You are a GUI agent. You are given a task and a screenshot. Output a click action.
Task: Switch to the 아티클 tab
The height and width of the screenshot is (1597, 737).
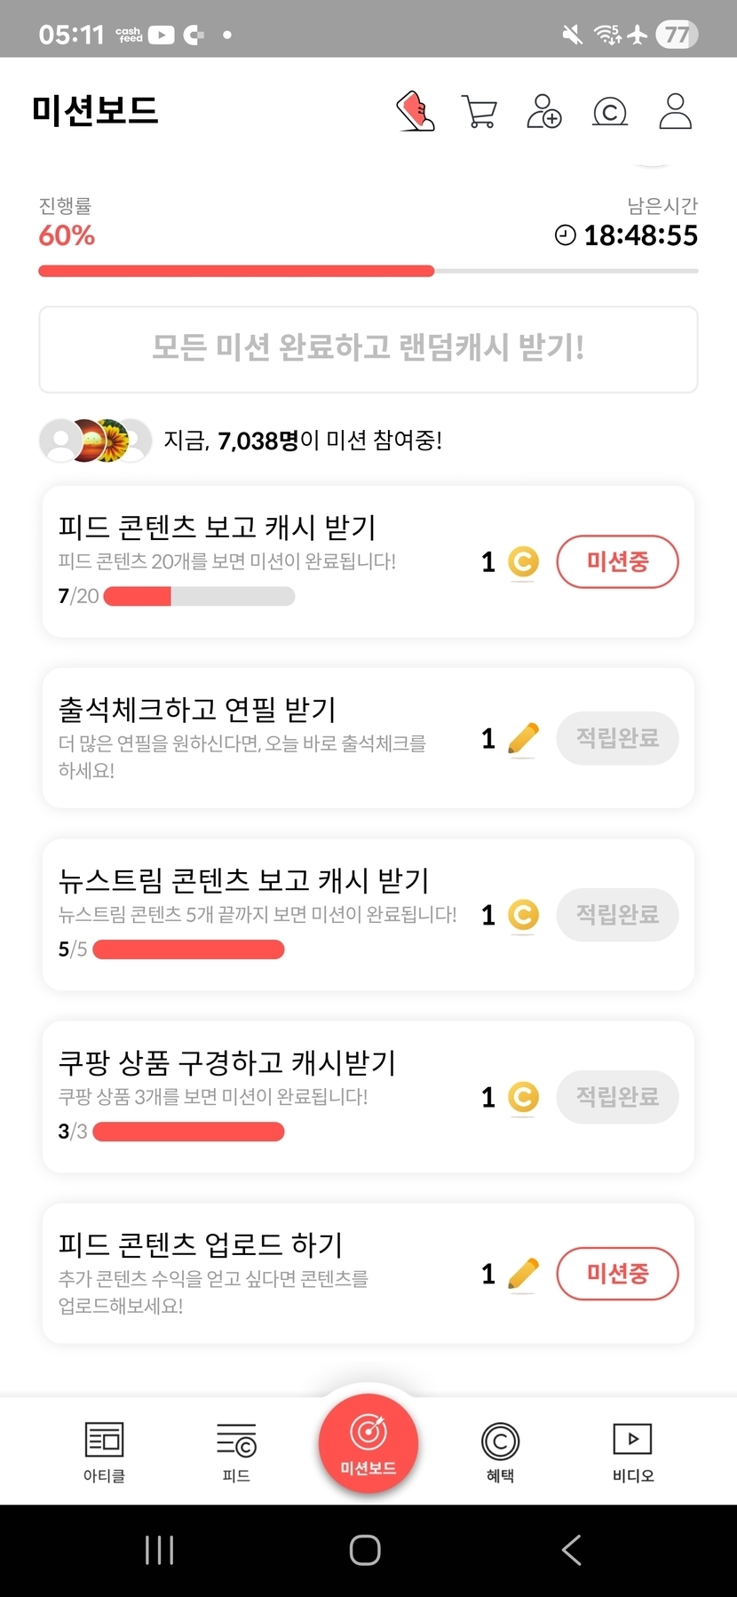tap(104, 1451)
